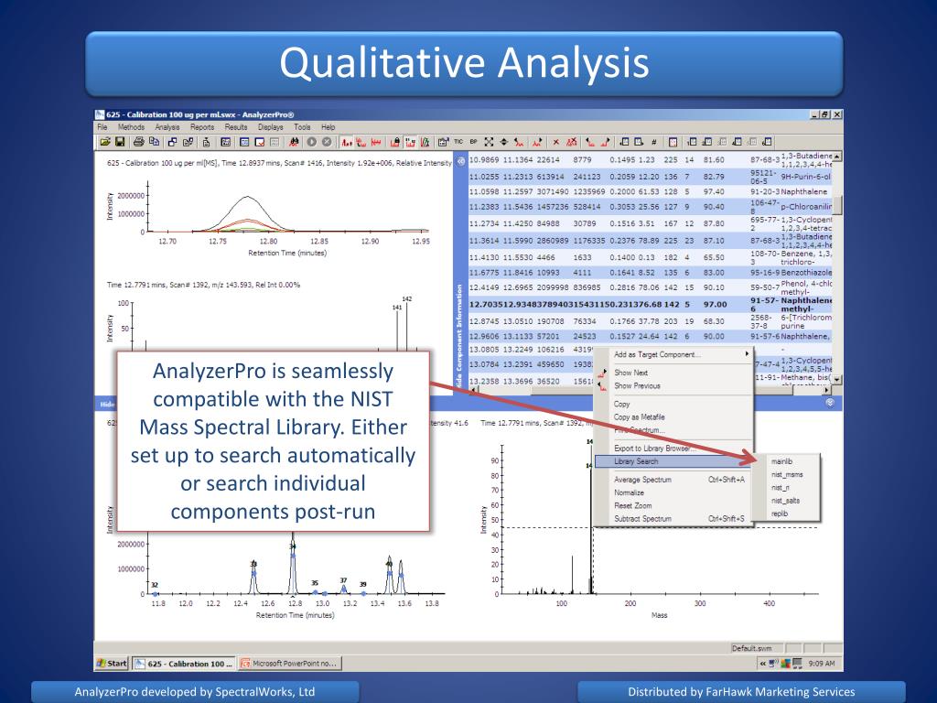Click the component table's scroll-left arrow

coord(473,390)
